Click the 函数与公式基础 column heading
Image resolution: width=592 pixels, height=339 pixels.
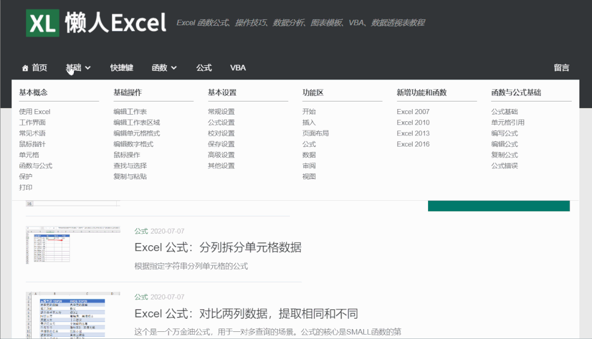pos(516,92)
